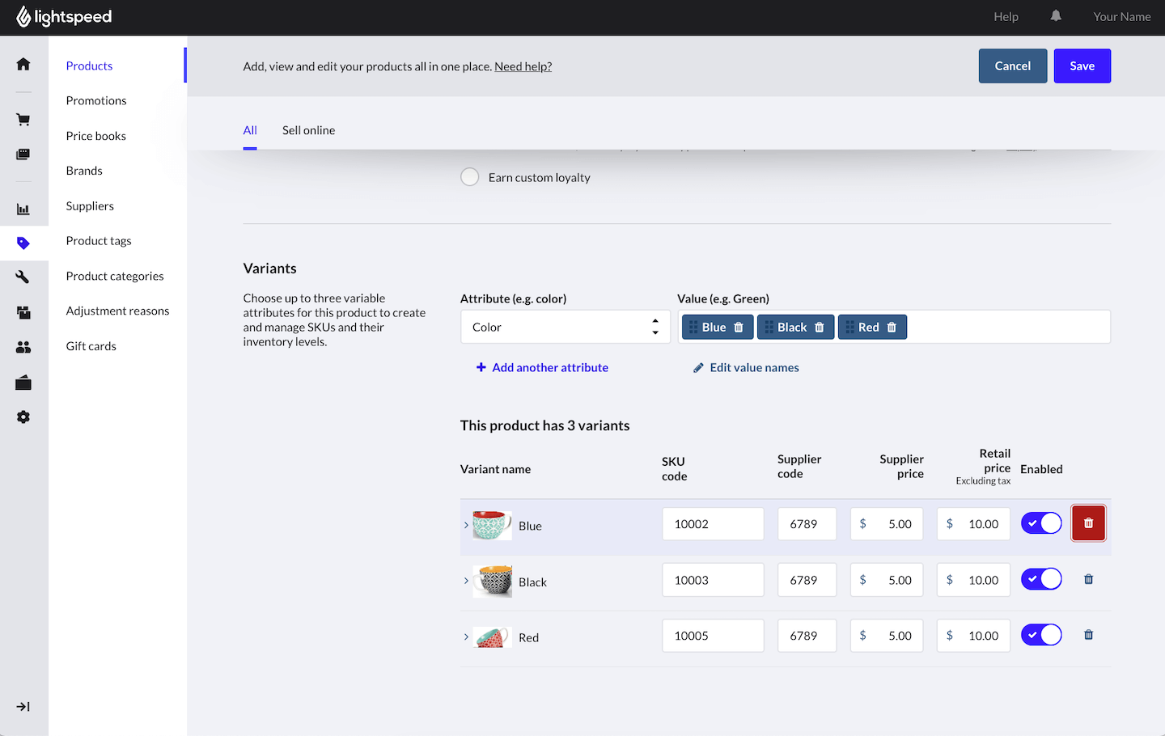Expand the Blue variant row chevron
This screenshot has width=1165, height=736.
click(466, 525)
